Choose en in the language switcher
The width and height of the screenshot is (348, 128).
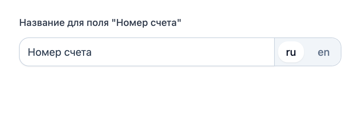(x=323, y=52)
